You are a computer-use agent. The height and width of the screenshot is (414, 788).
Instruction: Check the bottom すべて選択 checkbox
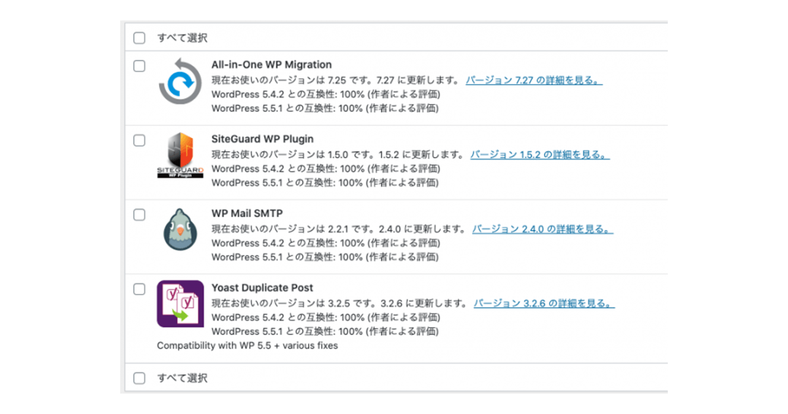139,378
